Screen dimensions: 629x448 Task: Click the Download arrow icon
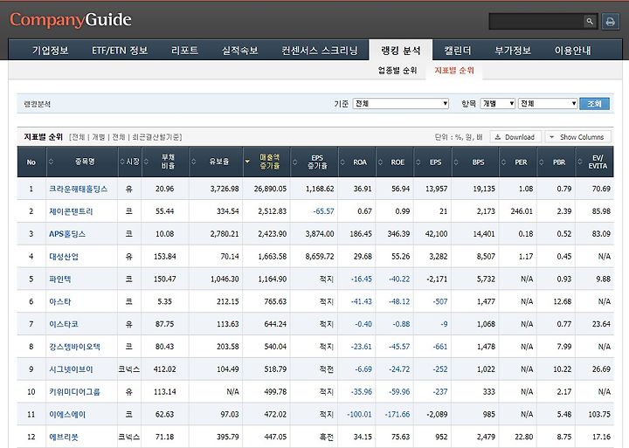pyautogui.click(x=498, y=137)
